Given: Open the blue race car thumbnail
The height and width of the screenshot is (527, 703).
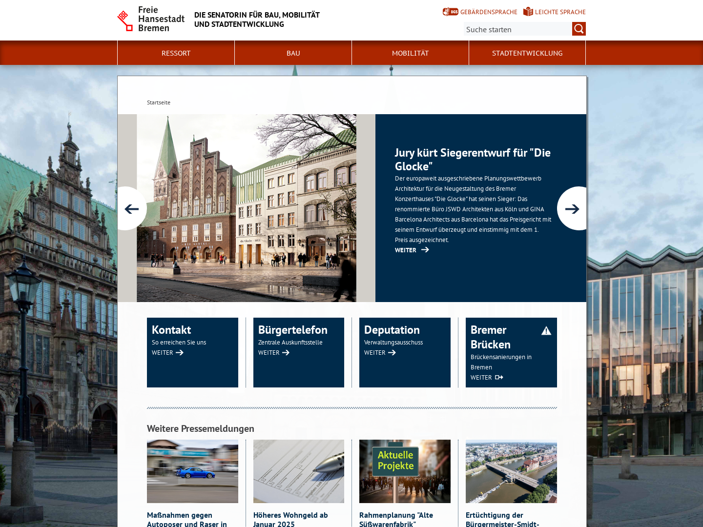Looking at the screenshot, I should (192, 471).
